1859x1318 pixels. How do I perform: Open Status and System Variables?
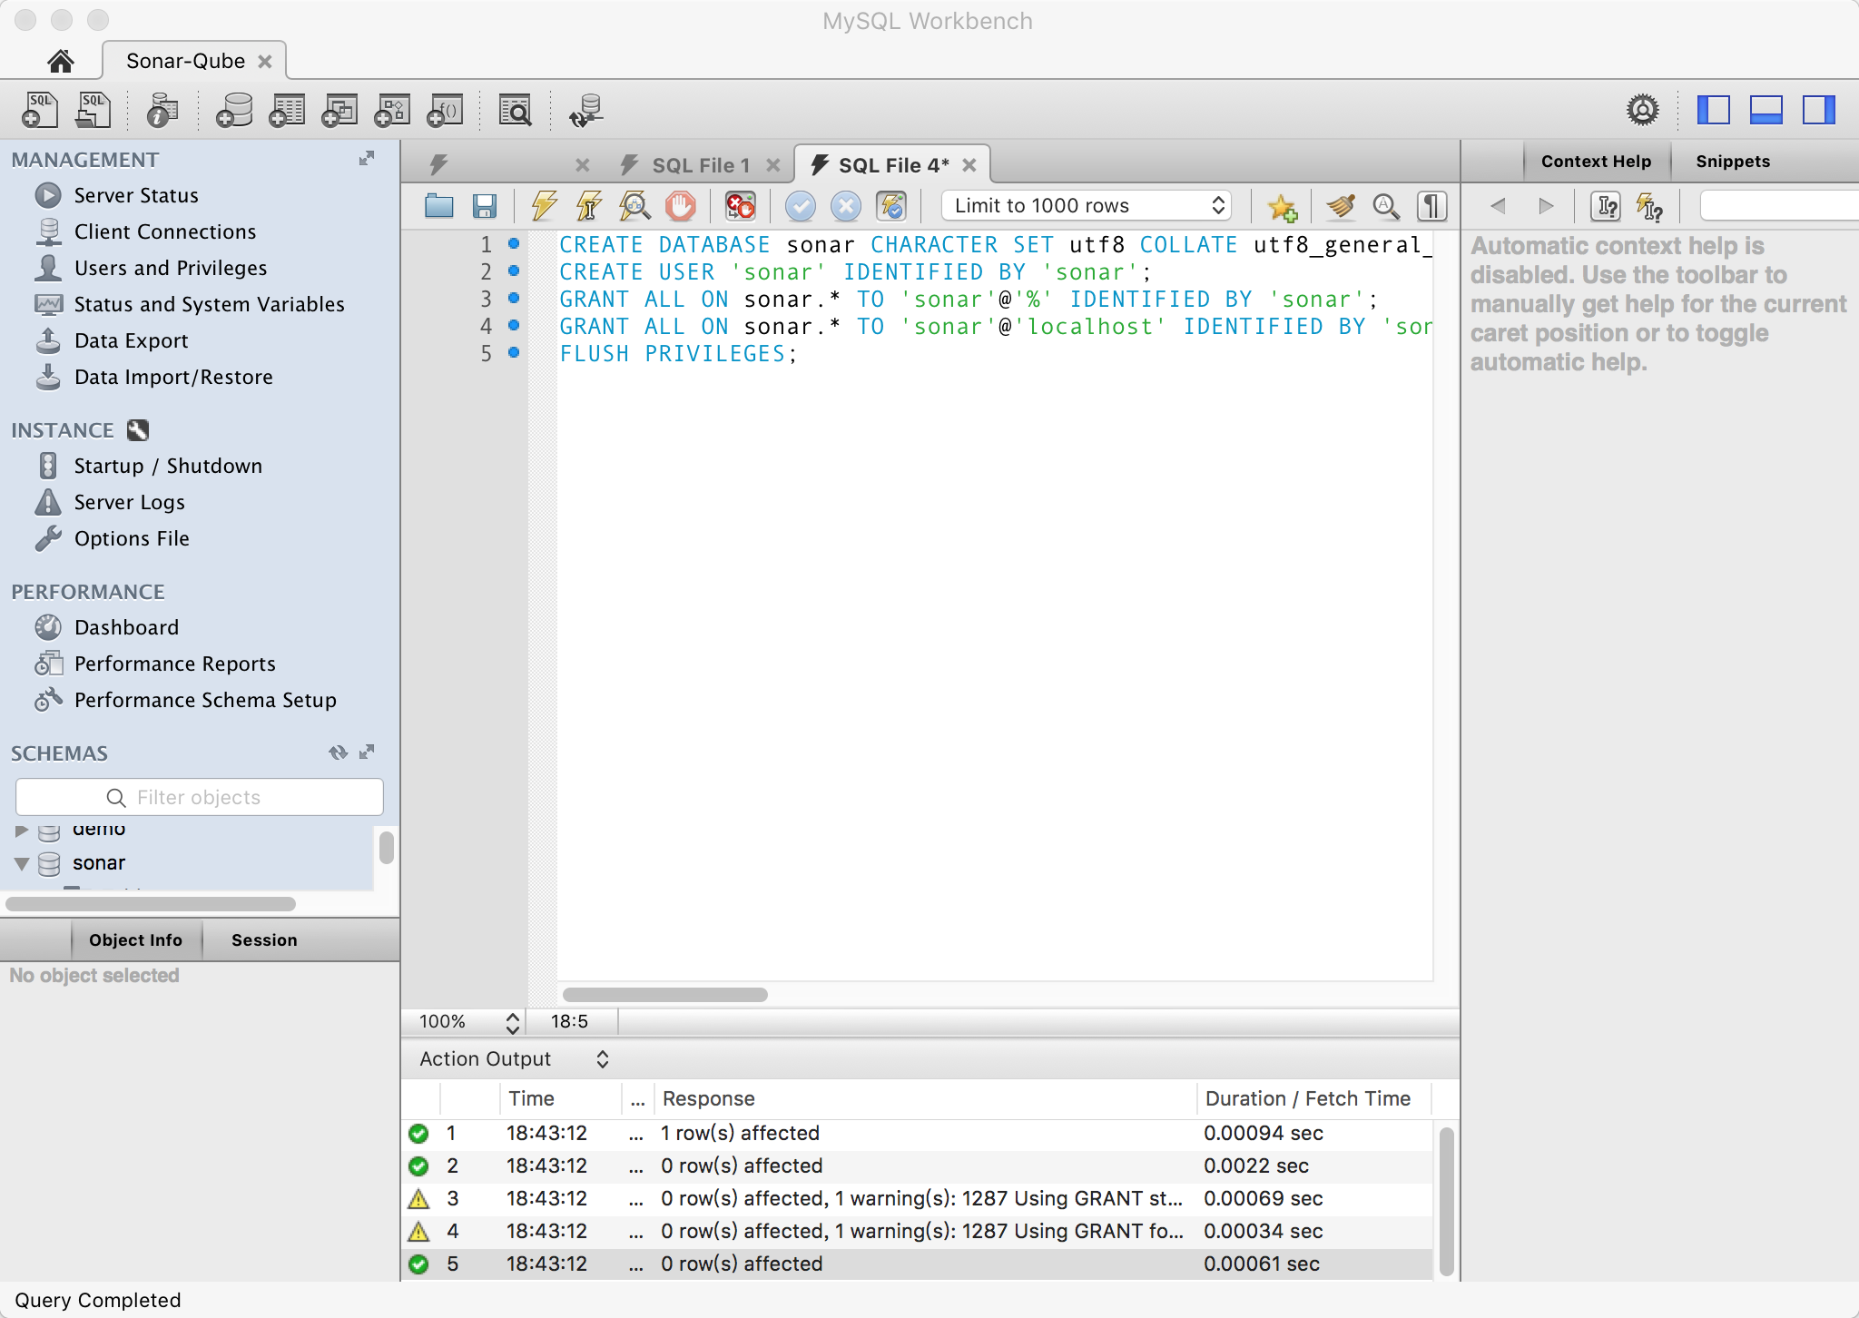[x=209, y=305]
